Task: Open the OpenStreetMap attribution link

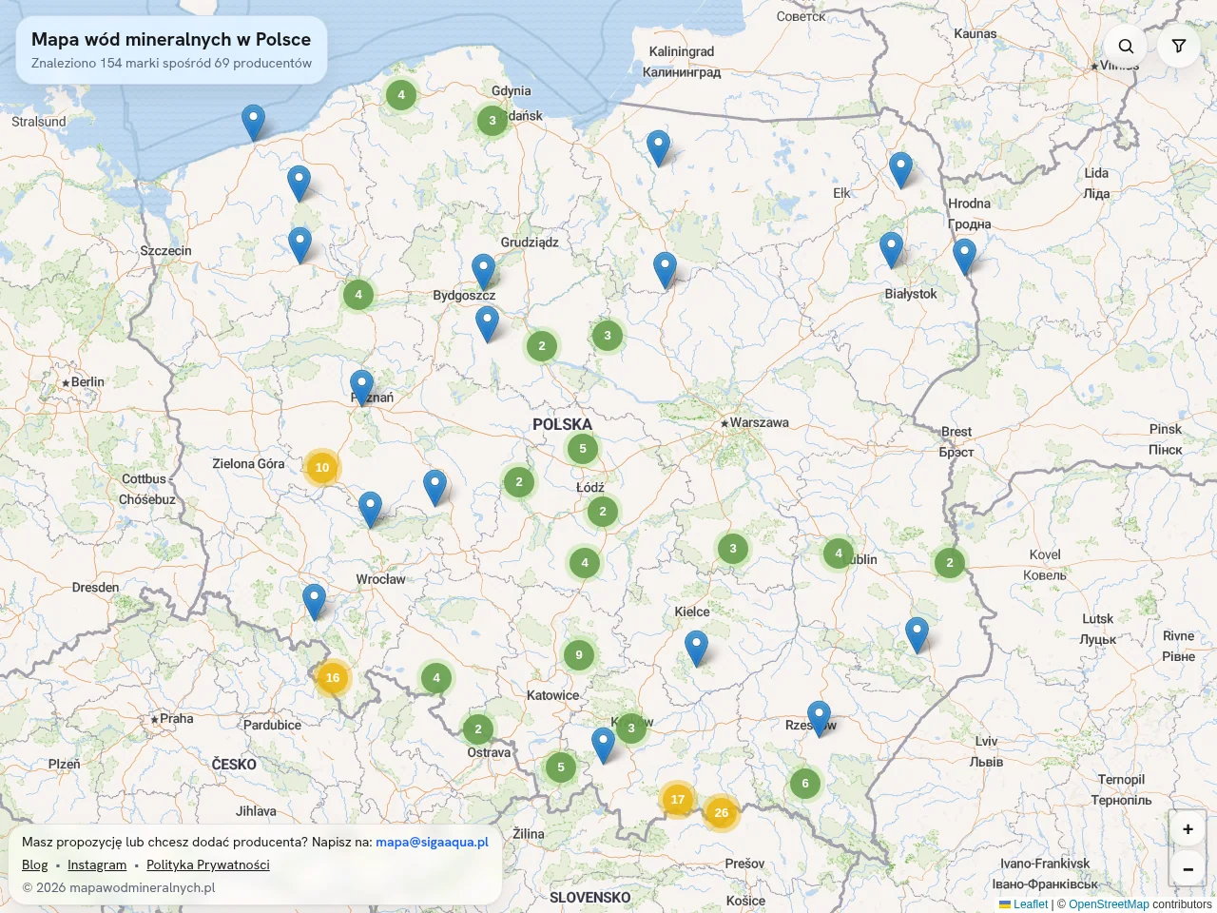Action: pos(1109,904)
